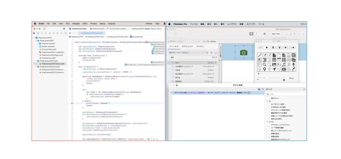
Task: Select the iPadCameraTESTTests.swift editor tab
Action: tap(92, 33)
